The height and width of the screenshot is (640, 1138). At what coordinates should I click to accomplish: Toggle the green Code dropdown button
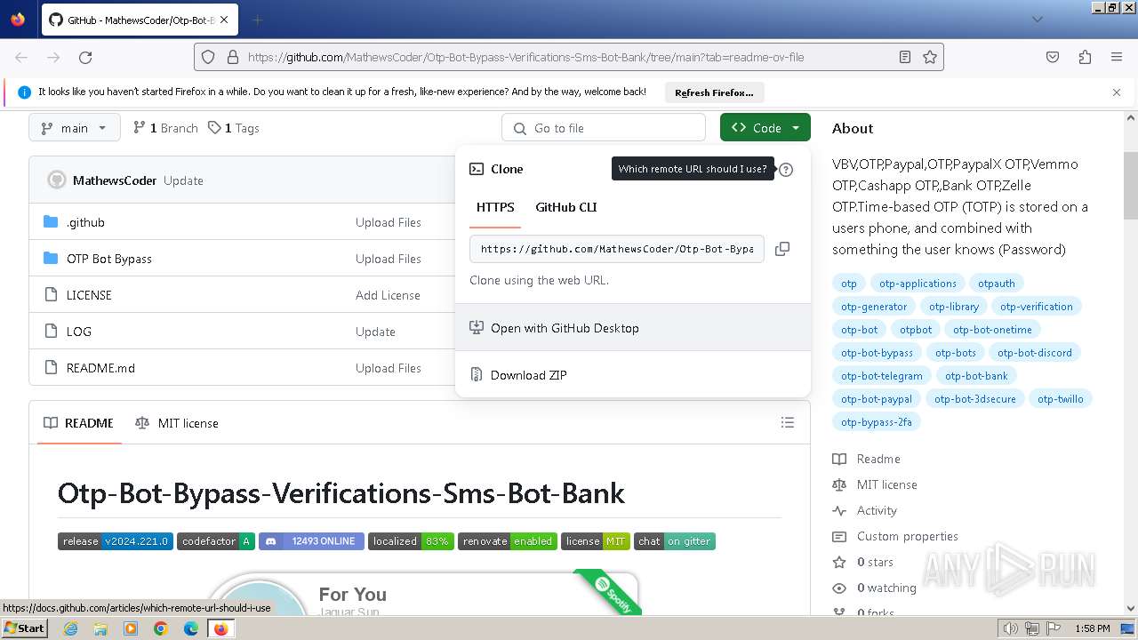click(x=765, y=128)
